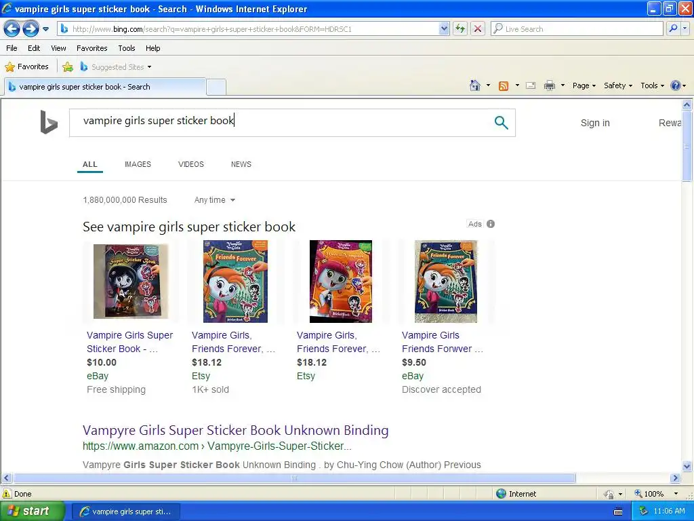Click the on-screen keyboard tray icon
This screenshot has height=521, width=694.
618,512
